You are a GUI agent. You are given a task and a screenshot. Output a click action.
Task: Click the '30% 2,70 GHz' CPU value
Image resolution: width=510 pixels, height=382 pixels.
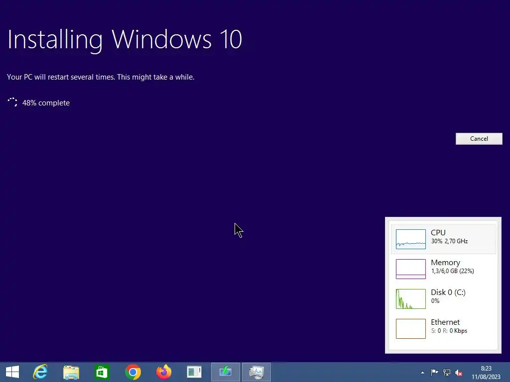[x=449, y=241]
